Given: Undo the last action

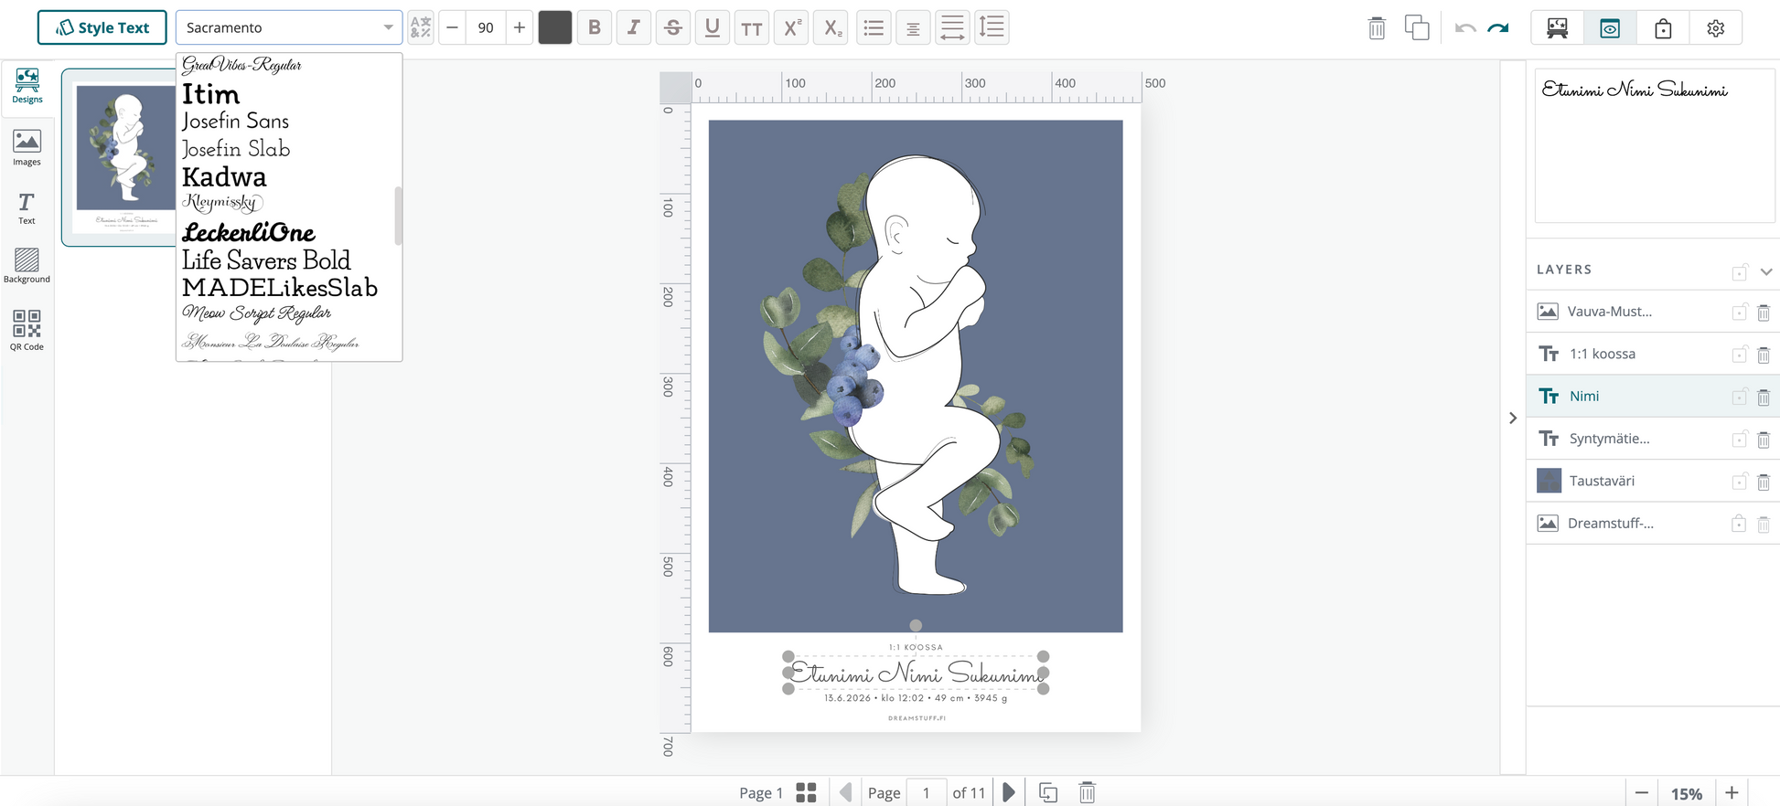Looking at the screenshot, I should (1465, 28).
